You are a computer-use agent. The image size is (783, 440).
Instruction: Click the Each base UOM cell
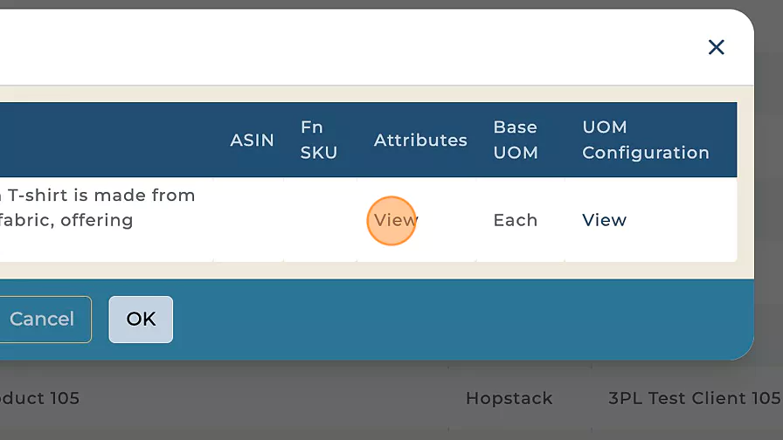[515, 220]
